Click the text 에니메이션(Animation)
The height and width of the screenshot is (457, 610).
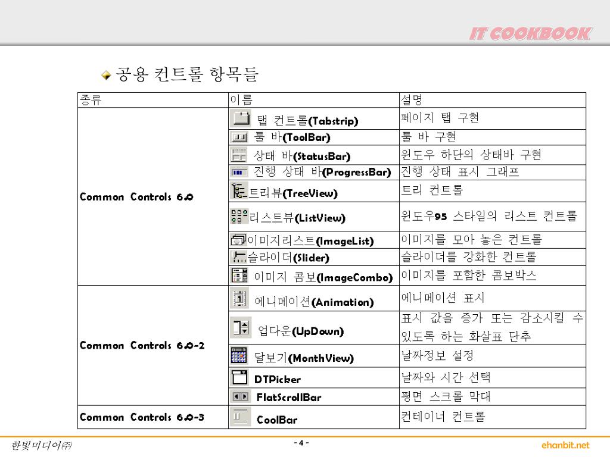[314, 302]
